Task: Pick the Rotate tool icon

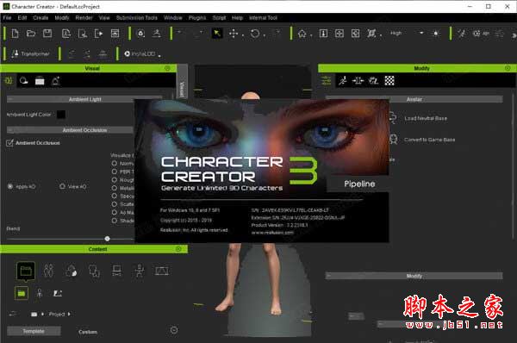Action: pos(255,34)
